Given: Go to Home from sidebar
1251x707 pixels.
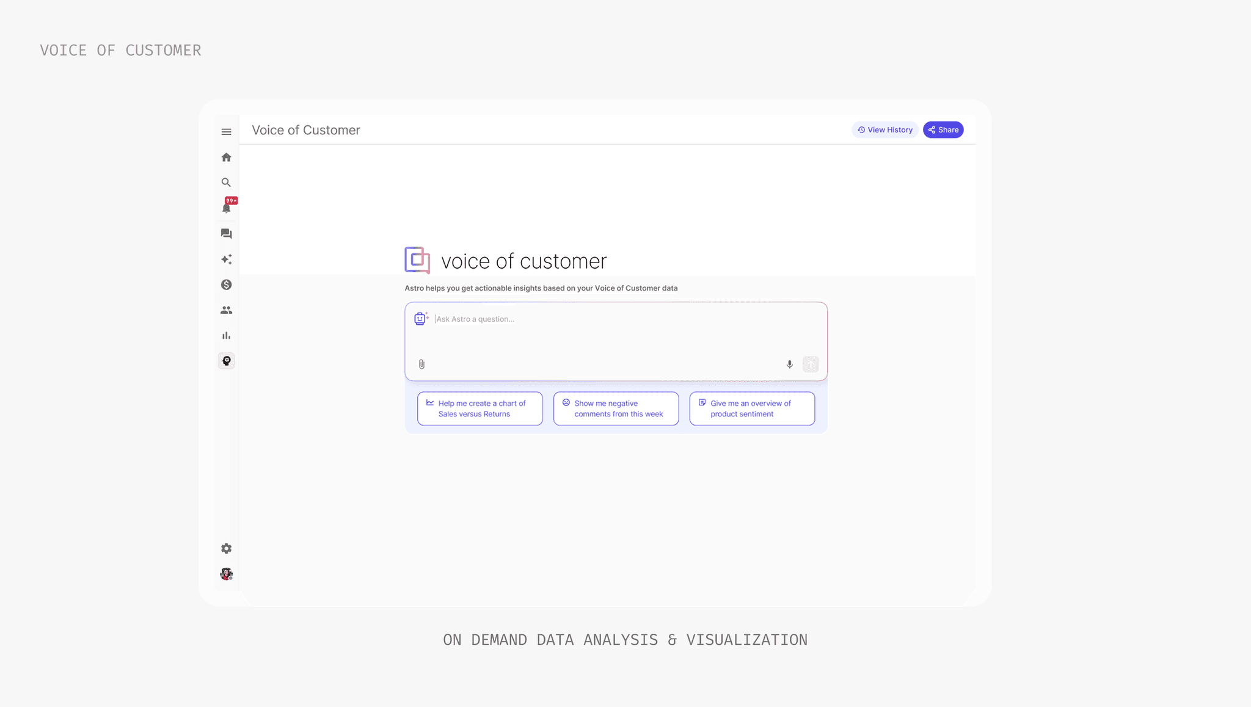Looking at the screenshot, I should 226,158.
